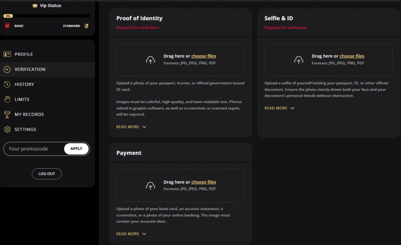The height and width of the screenshot is (245, 401).
Task: Expand Read More under Proof of Identity
Action: 131,127
